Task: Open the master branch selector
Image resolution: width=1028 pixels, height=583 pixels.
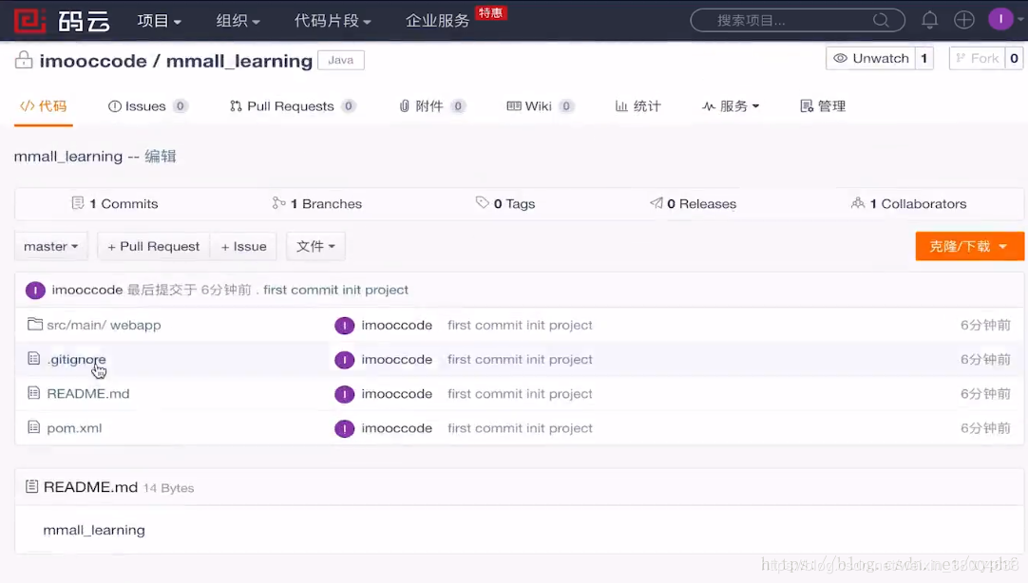Action: [x=51, y=246]
